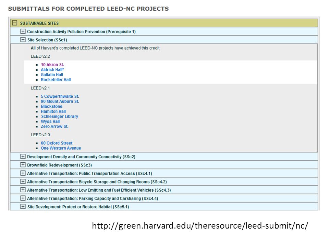Click Development Density and Community Connectivity label
Screen dimensions: 329x246
(x=81, y=157)
